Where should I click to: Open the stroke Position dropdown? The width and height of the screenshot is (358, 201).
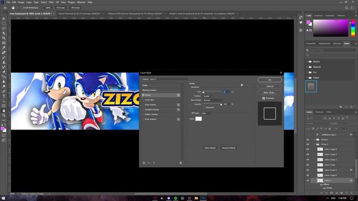click(x=208, y=96)
